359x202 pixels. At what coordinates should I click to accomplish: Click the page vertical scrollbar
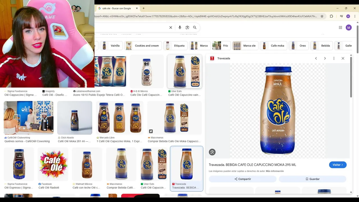pyautogui.click(x=358, y=39)
